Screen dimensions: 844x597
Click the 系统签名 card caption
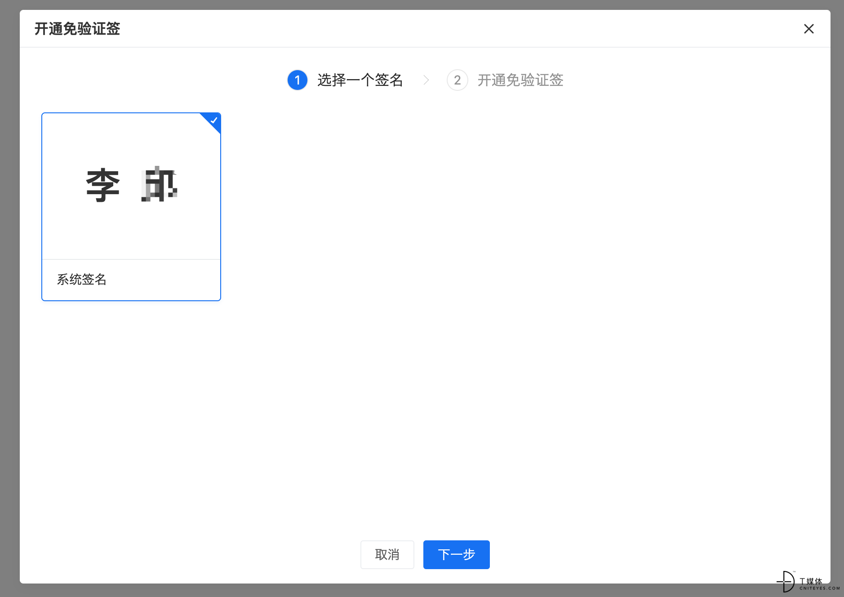(x=82, y=279)
